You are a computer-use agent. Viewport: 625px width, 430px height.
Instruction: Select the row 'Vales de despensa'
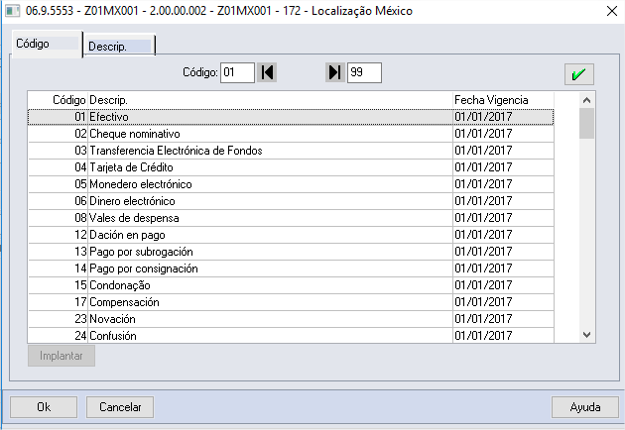[291, 218]
